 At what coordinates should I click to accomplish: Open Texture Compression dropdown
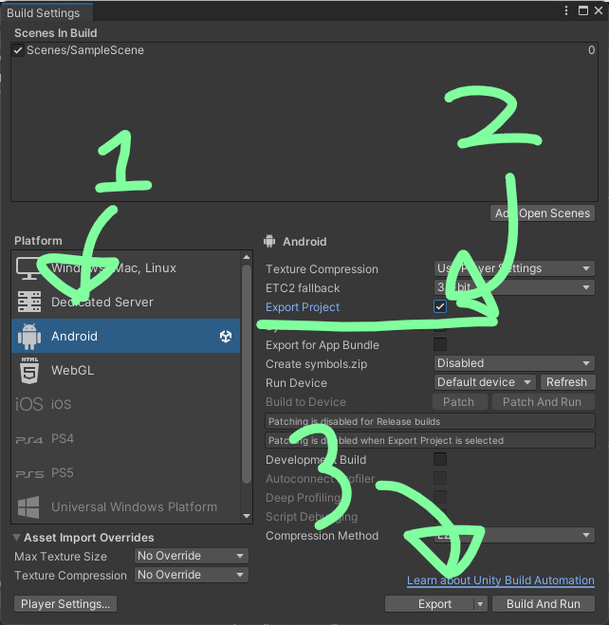coord(514,268)
